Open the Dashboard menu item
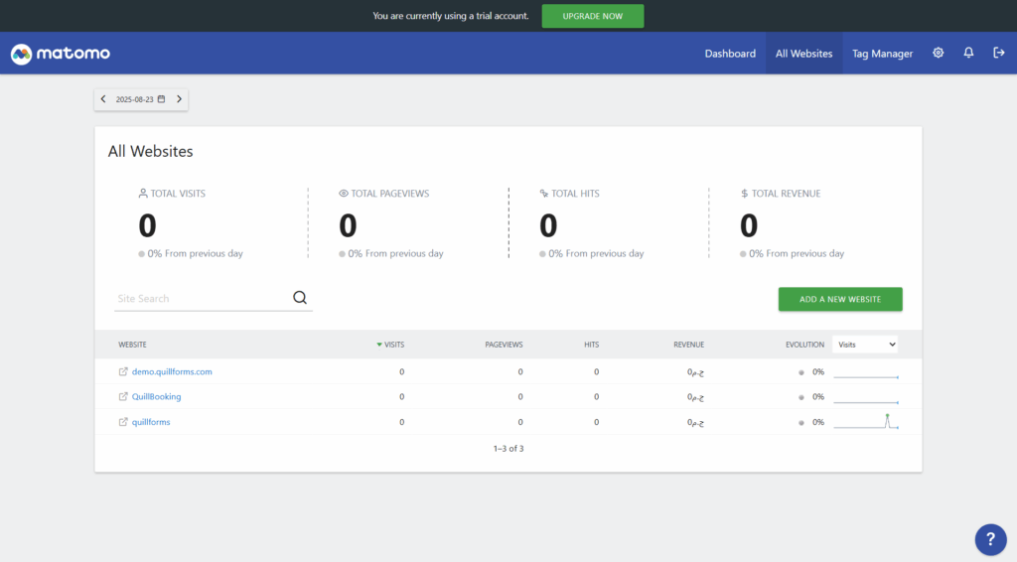The image size is (1017, 562). [730, 54]
